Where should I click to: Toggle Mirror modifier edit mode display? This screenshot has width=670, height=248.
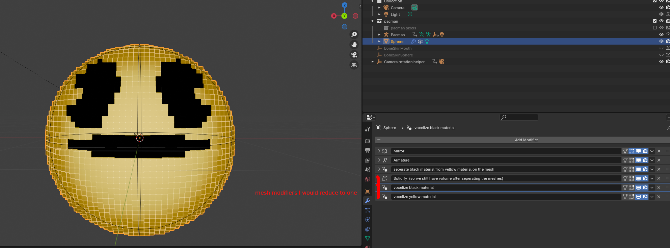pyautogui.click(x=632, y=151)
